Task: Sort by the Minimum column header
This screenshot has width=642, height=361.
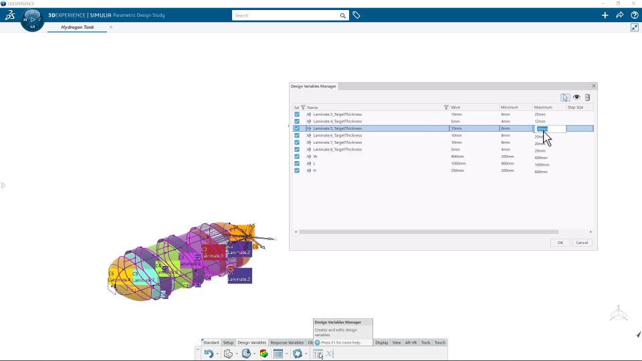Action: (x=510, y=107)
